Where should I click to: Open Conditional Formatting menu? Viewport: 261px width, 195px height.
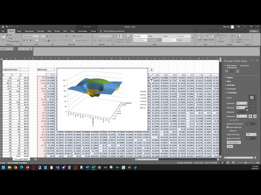pyautogui.click(x=119, y=39)
